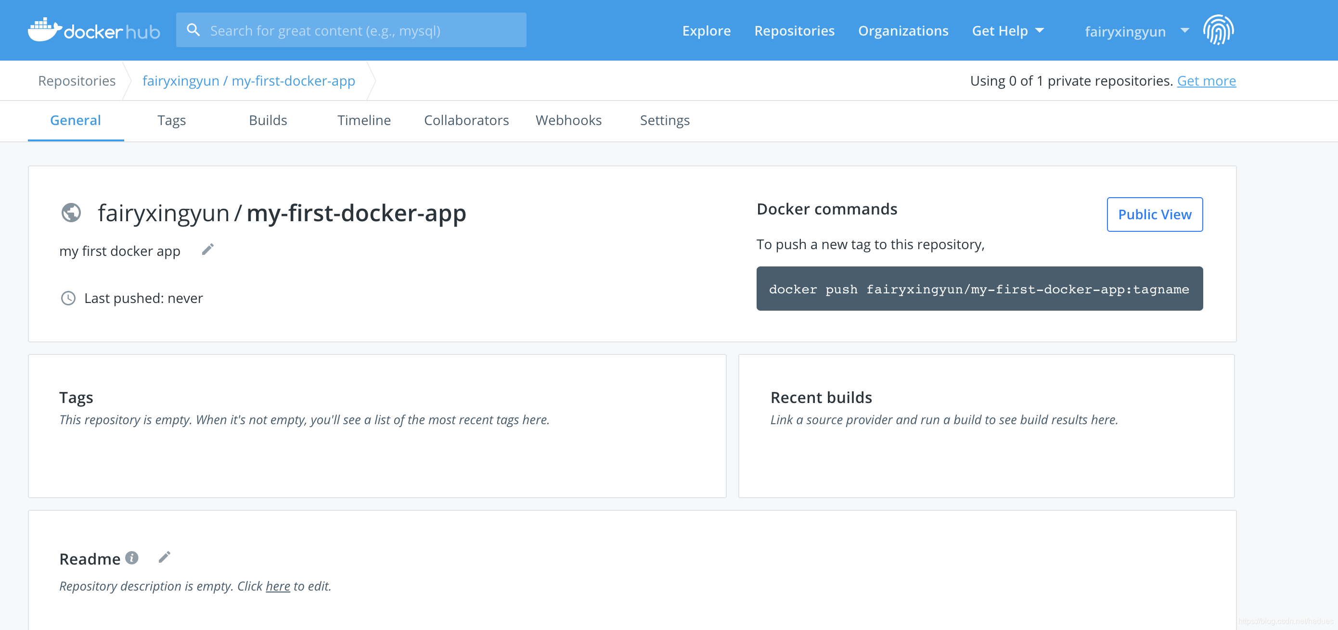
Task: Click the Readme info icon
Action: coord(132,557)
